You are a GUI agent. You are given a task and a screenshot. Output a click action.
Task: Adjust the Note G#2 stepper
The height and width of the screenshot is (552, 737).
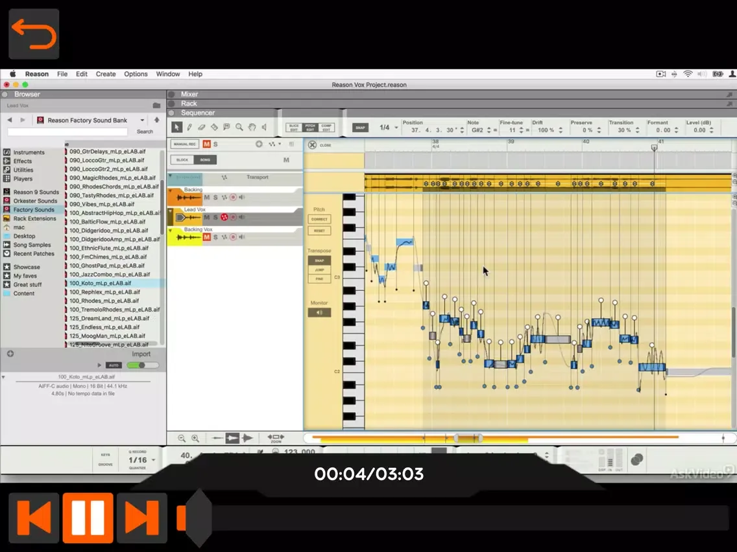489,130
